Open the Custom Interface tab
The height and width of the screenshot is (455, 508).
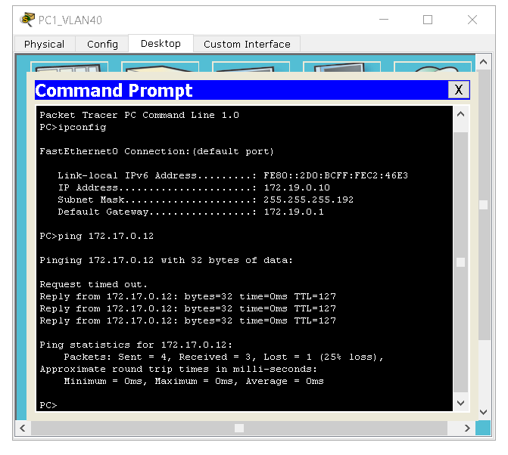click(247, 44)
